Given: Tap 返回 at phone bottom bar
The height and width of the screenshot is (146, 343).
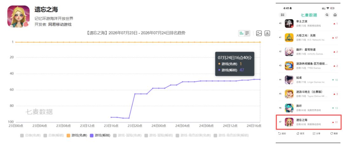Looking at the screenshot, I should coord(282,133).
